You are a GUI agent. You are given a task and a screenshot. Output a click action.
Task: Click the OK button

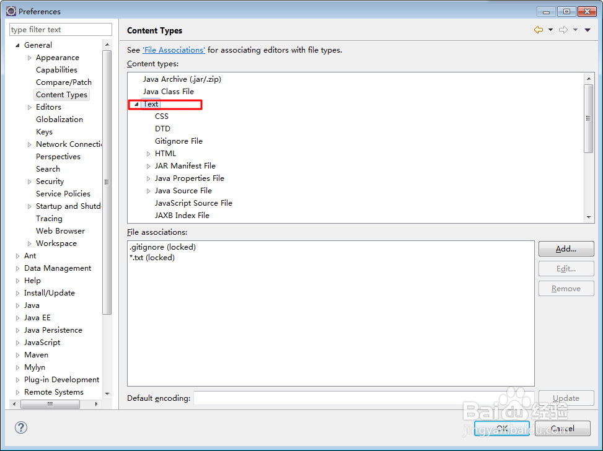point(502,428)
